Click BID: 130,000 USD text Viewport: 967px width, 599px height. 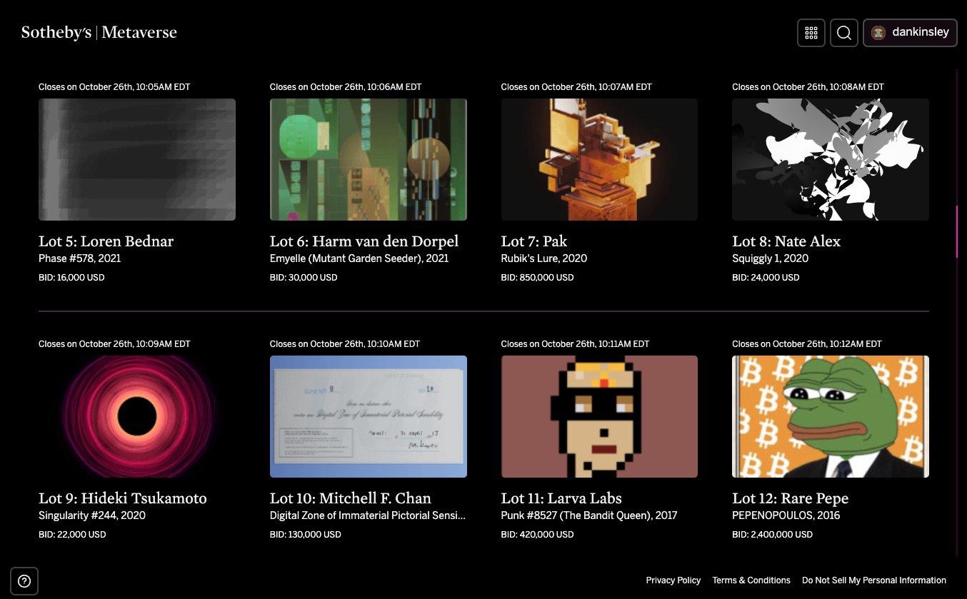[x=306, y=535]
